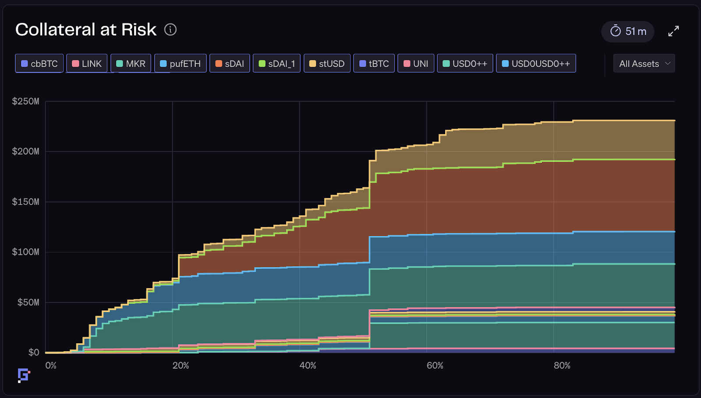Toggle the LINK series visibility
Viewport: 701px width, 398px height.
(x=87, y=63)
